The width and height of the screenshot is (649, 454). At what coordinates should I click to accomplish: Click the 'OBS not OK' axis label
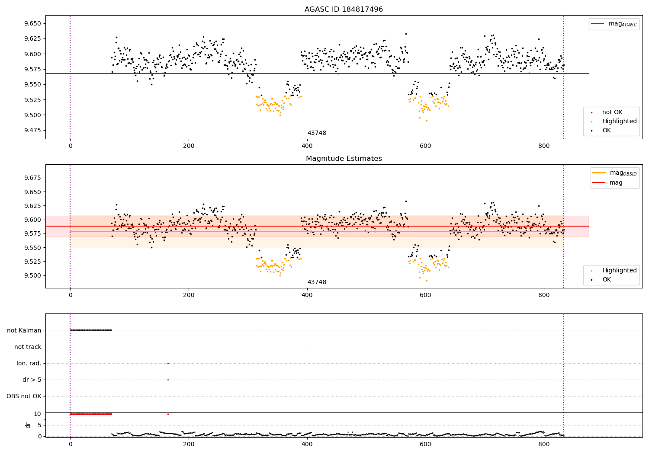(24, 396)
